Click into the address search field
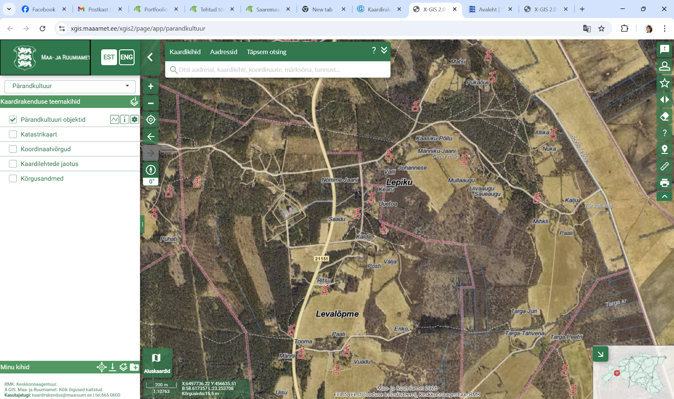 tap(278, 70)
